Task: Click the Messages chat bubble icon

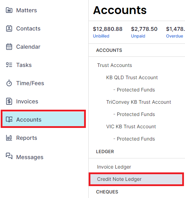Action: click(x=9, y=156)
